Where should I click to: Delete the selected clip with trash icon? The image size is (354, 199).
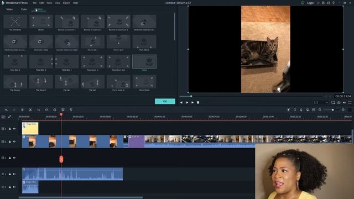tap(22, 110)
